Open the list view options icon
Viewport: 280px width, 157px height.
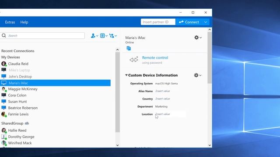click(104, 36)
